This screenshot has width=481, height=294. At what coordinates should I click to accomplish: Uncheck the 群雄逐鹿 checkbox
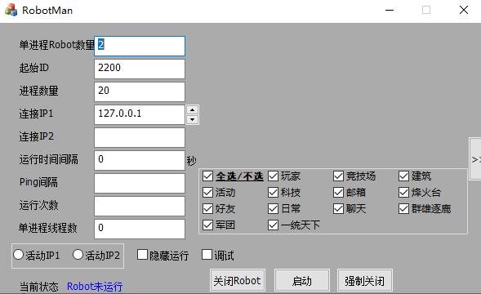click(403, 209)
